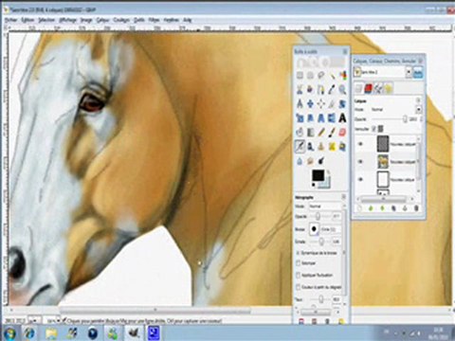
Task: Open the Édition menu
Action: click(x=27, y=20)
